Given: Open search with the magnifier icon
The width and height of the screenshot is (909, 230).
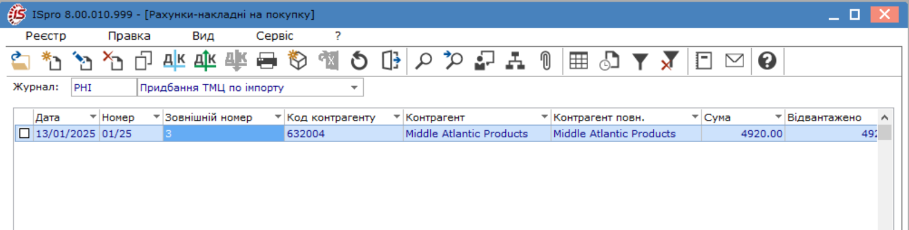Looking at the screenshot, I should click(424, 61).
